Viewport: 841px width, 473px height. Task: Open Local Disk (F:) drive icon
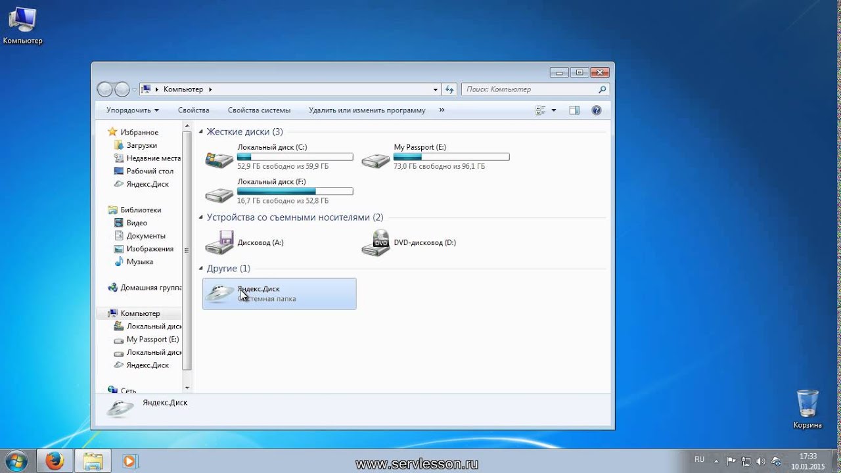[x=219, y=193]
